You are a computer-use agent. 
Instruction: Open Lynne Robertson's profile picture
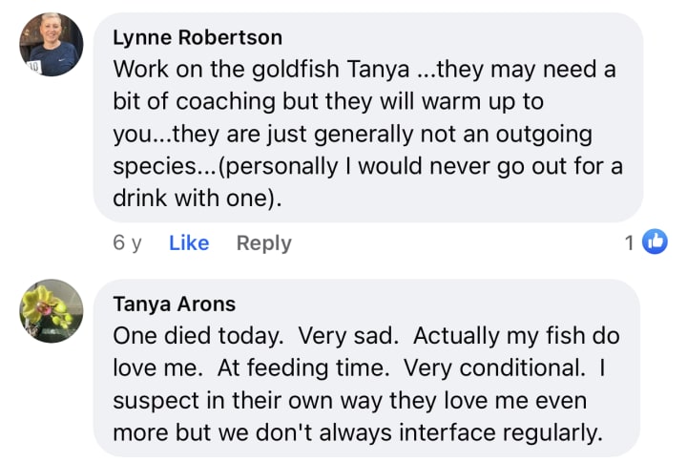click(51, 46)
